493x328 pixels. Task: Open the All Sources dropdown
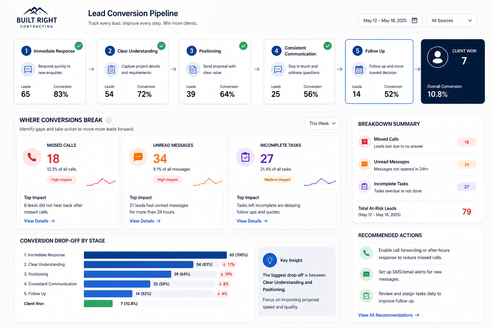coord(451,20)
